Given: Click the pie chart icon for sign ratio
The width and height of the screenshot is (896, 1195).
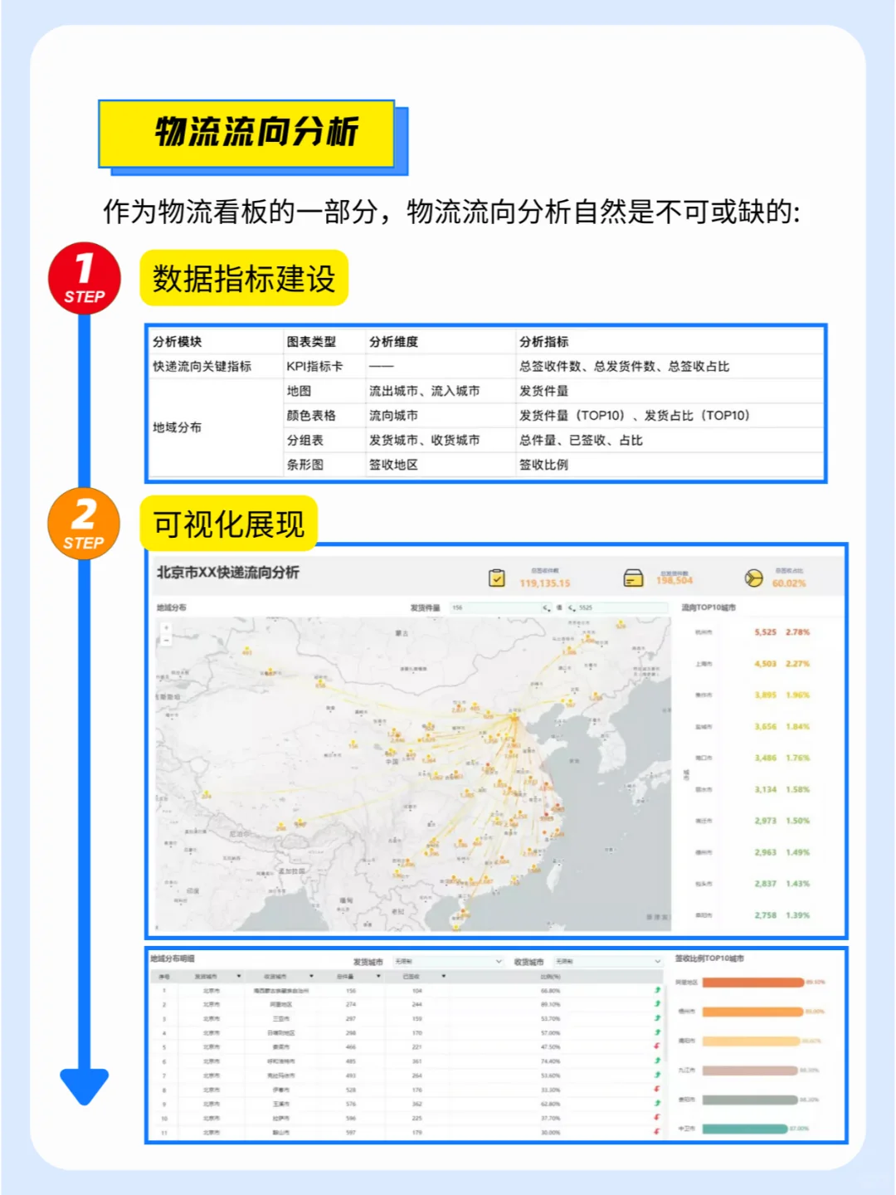Looking at the screenshot, I should click(753, 578).
